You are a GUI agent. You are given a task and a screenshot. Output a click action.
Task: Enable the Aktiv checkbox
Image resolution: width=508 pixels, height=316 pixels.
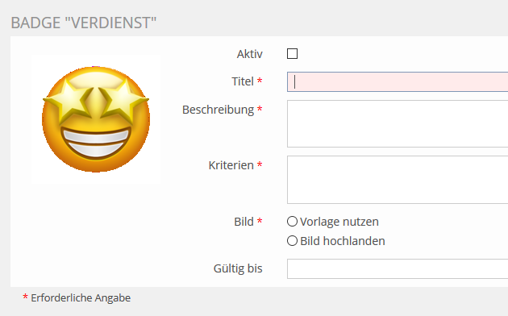(292, 53)
